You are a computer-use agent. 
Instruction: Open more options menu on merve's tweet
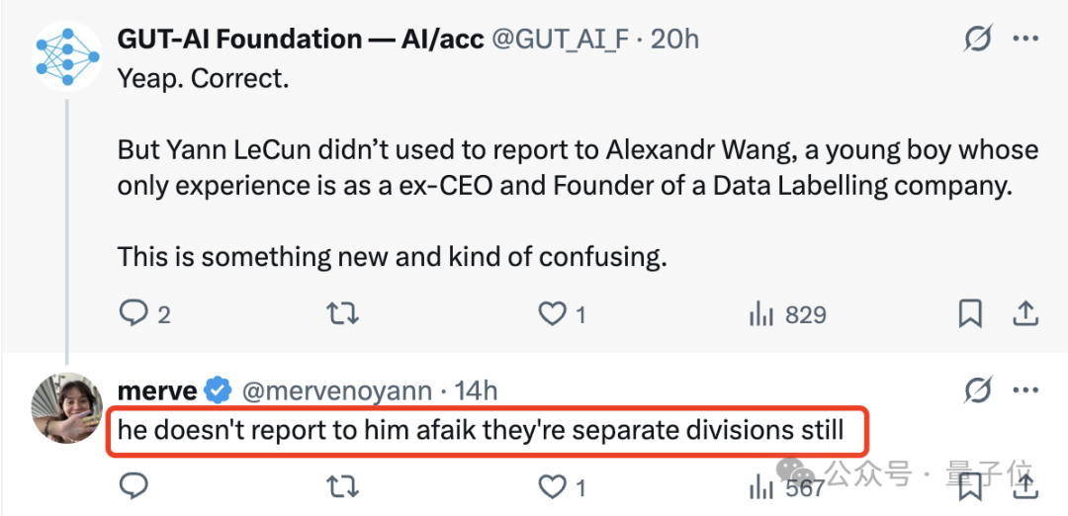(x=1025, y=390)
